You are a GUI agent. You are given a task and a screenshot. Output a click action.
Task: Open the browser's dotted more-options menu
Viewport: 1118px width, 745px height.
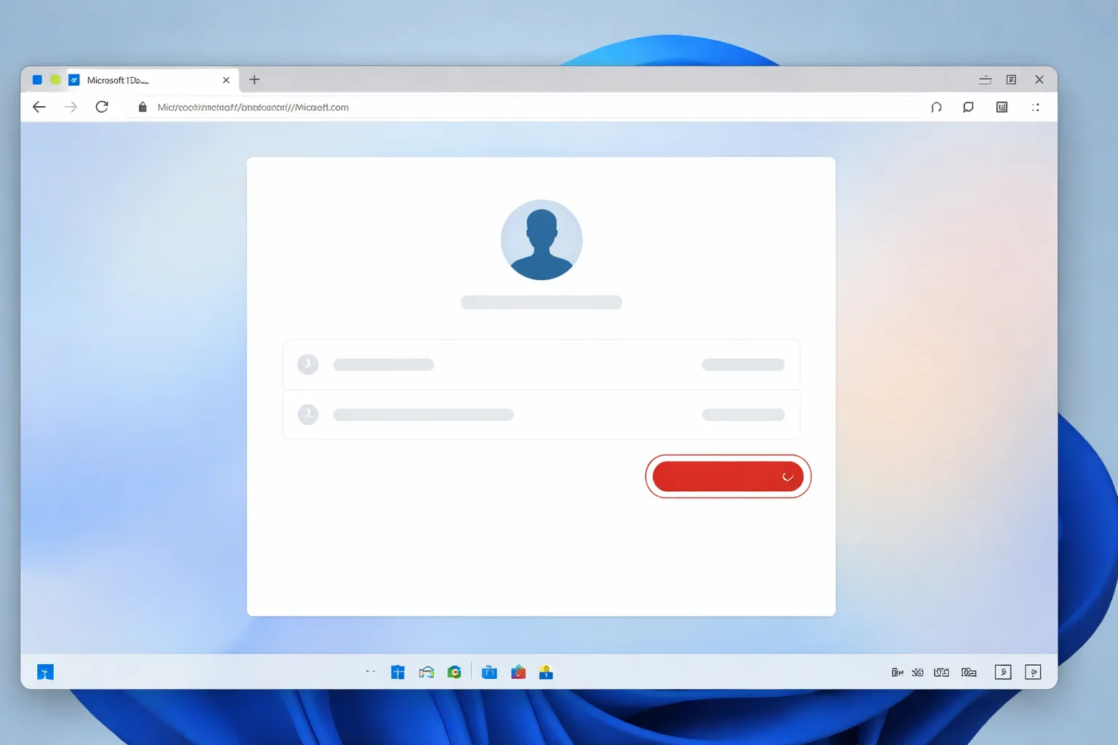coord(1036,107)
